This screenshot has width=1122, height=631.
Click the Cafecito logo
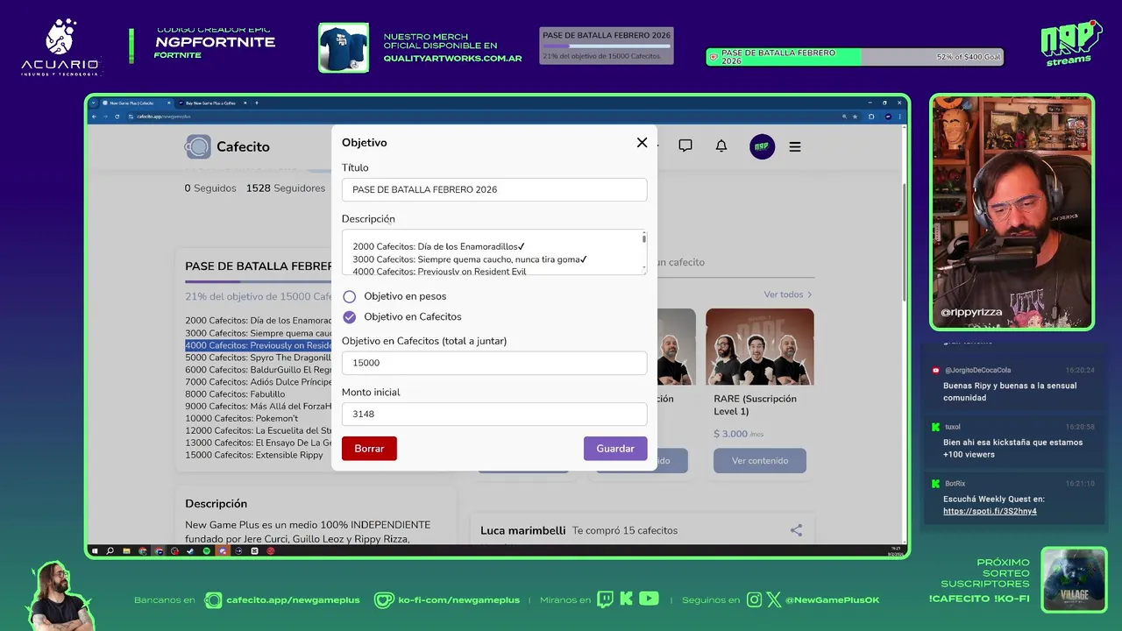point(227,146)
